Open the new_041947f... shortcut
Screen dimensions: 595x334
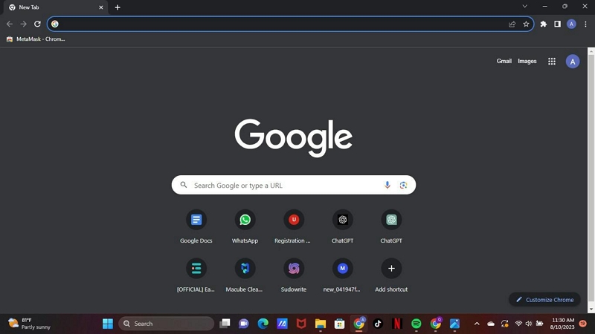tap(343, 275)
